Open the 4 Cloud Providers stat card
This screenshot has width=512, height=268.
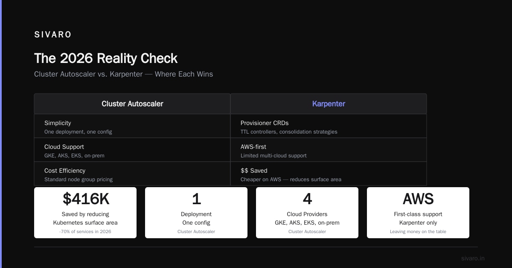tap(307, 213)
